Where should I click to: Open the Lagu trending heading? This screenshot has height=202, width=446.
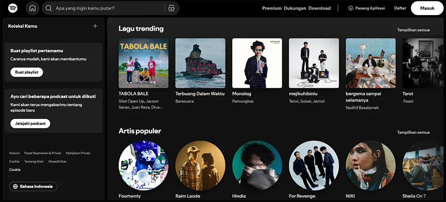(x=141, y=29)
